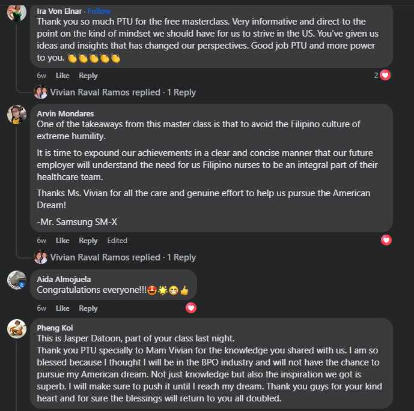View heart reaction on Aida's comment
The height and width of the screenshot is (411, 414).
[x=190, y=308]
